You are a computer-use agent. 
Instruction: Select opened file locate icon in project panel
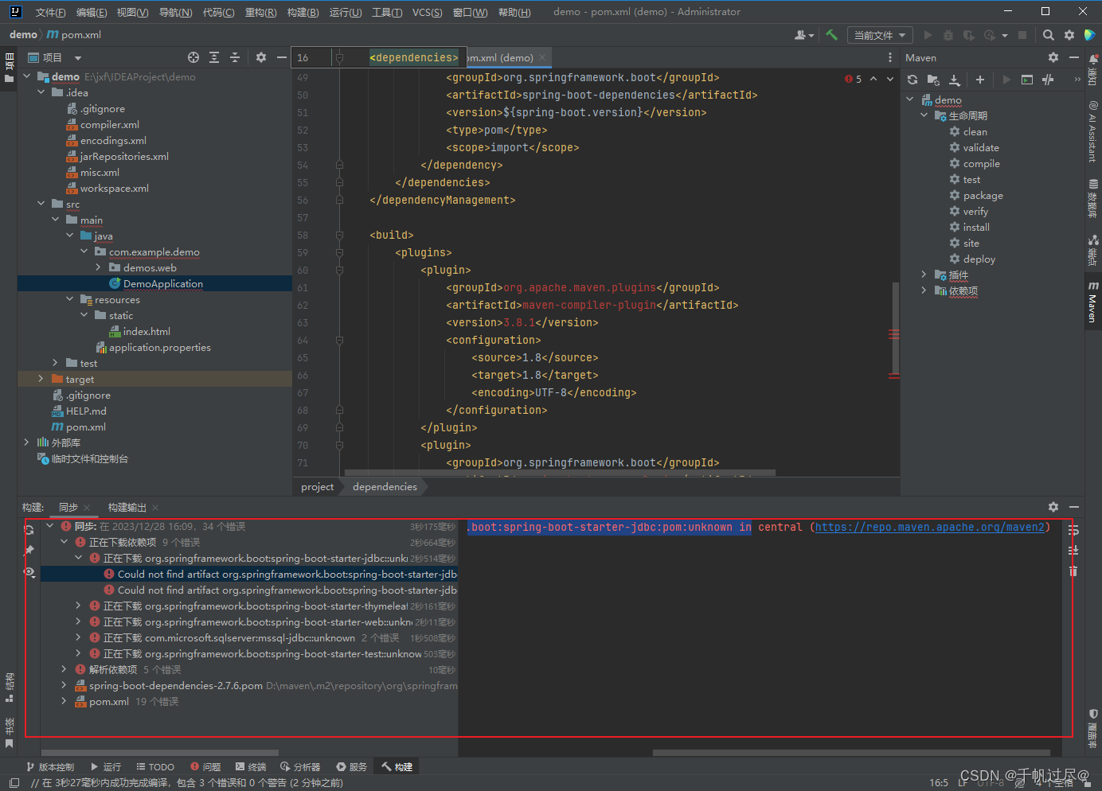point(193,57)
